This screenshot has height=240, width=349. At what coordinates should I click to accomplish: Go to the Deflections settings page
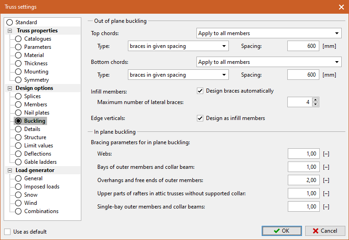coord(18,154)
